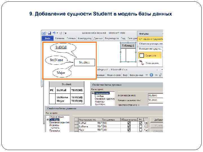203x152 pixels.
Task: Open the Customize Quick Access Toolbar dropdown
Action: 66,33
